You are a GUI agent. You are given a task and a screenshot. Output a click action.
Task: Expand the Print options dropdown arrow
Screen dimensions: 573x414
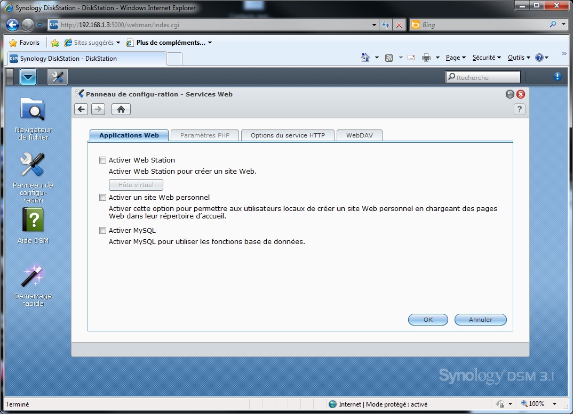437,58
